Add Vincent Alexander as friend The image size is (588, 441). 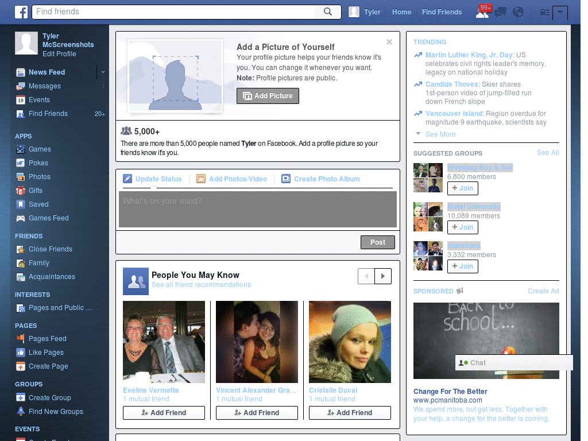(257, 413)
